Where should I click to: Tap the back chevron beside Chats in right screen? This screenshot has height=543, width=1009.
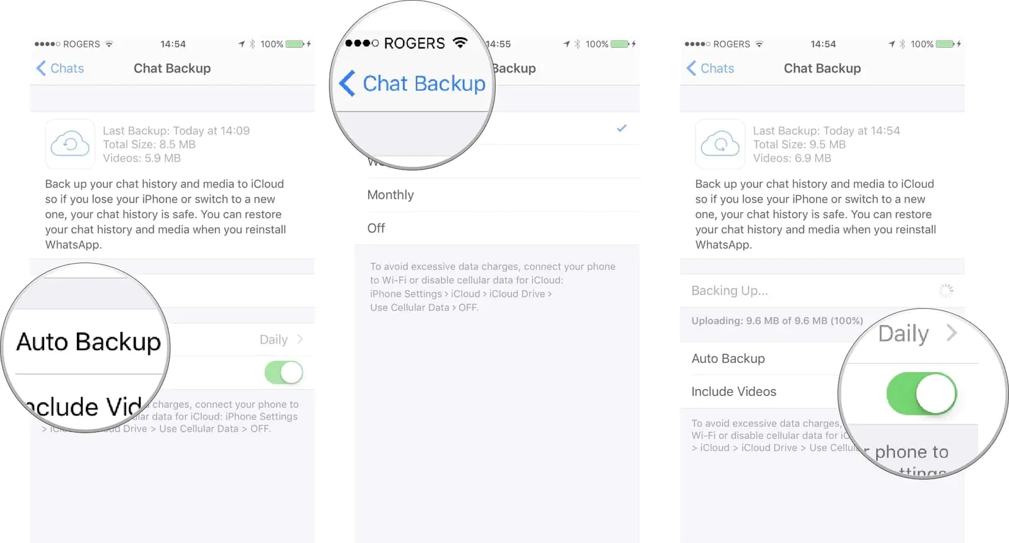pyautogui.click(x=691, y=68)
